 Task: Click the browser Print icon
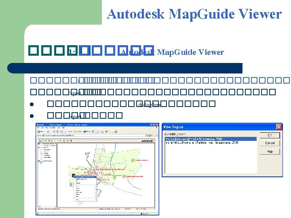click(x=102, y=132)
